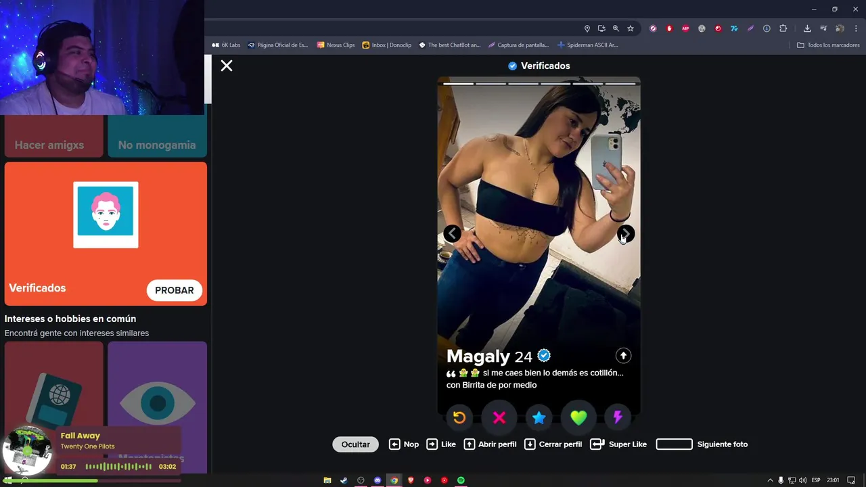This screenshot has height=487, width=866.
Task: Open the Extensions puzzle piece menu
Action: (x=783, y=28)
